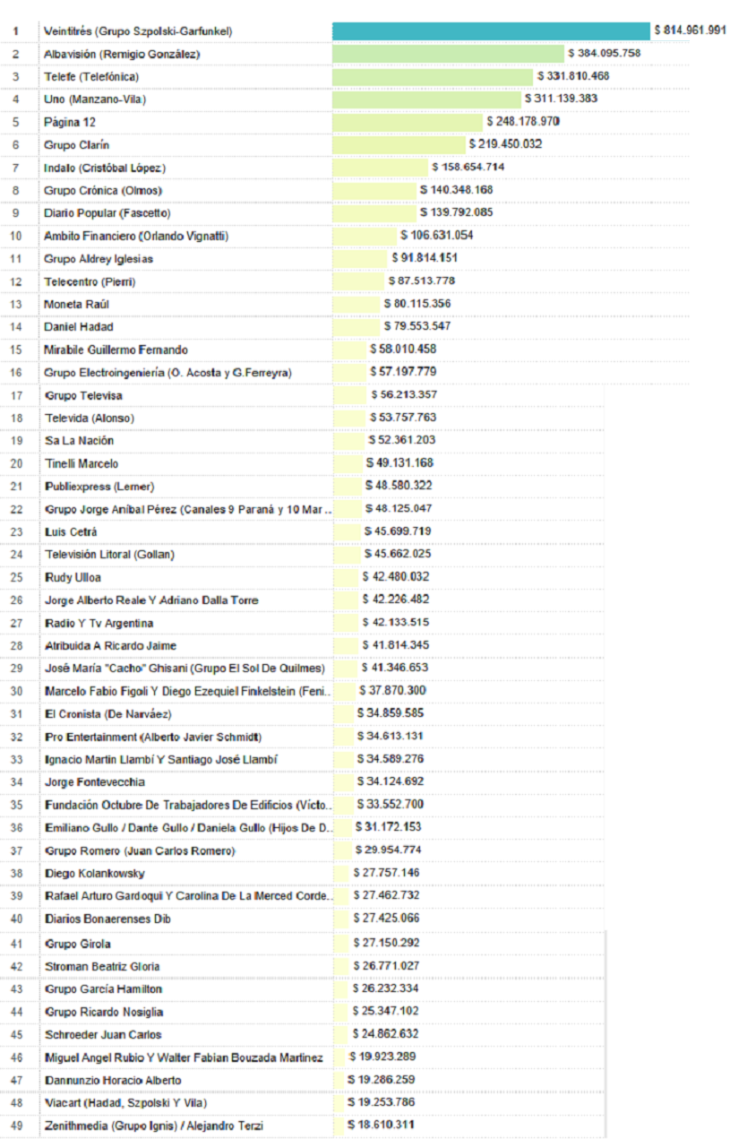Select 'Grupo Crónica (Olmos)' label
Screen dimensions: 730x1139
coord(103,191)
